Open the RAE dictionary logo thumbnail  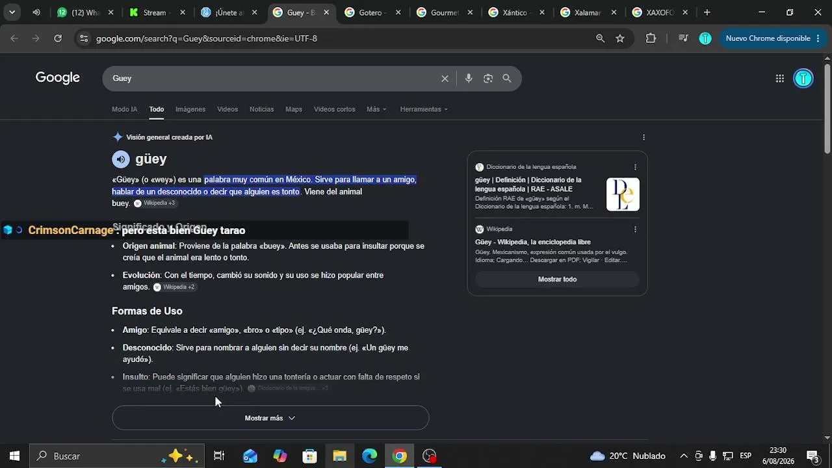tap(623, 194)
